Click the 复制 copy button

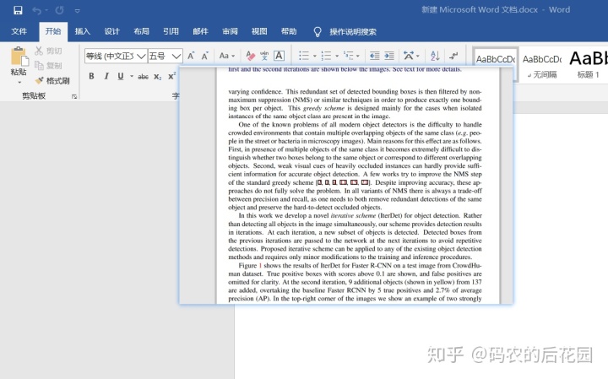tap(48, 66)
